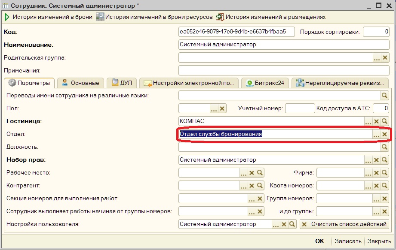Open selection for Настройки пользователя
396x250 pixels.
[x=276, y=224]
